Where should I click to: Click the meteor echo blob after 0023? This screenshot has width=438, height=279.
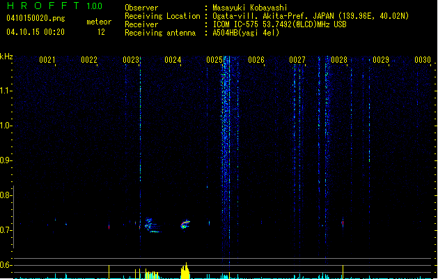pos(152,225)
